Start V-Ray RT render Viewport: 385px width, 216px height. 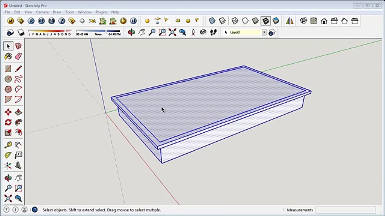point(41,21)
